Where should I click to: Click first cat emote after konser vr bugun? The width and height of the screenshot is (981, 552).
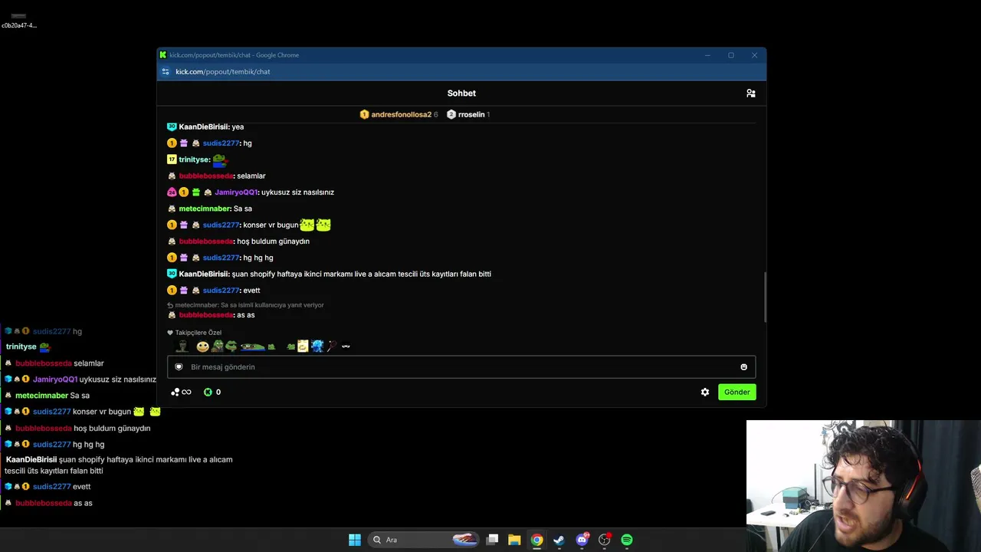tap(307, 225)
